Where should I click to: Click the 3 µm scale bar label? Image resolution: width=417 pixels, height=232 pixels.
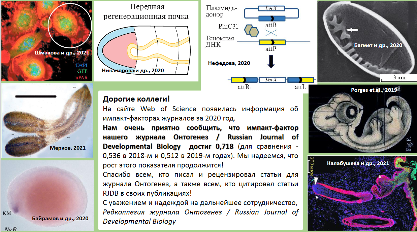coord(399,78)
